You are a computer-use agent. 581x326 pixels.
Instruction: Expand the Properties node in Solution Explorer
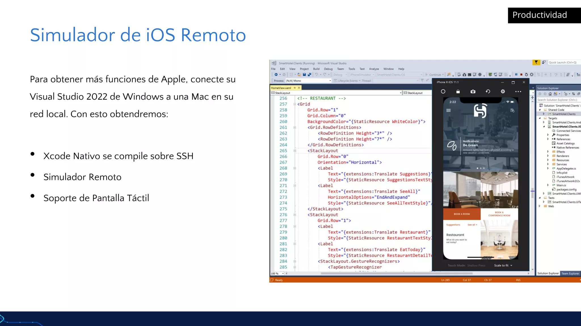548,135
